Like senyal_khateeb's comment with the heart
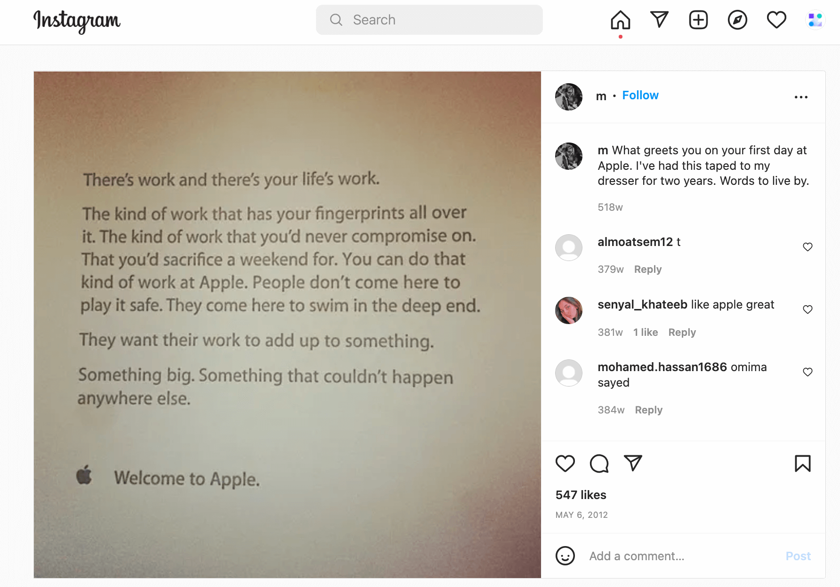840x587 pixels. pyautogui.click(x=808, y=309)
